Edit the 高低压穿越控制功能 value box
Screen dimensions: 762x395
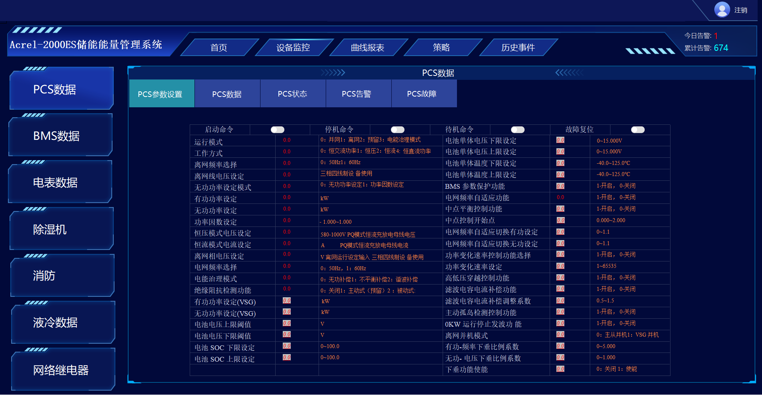pos(560,278)
